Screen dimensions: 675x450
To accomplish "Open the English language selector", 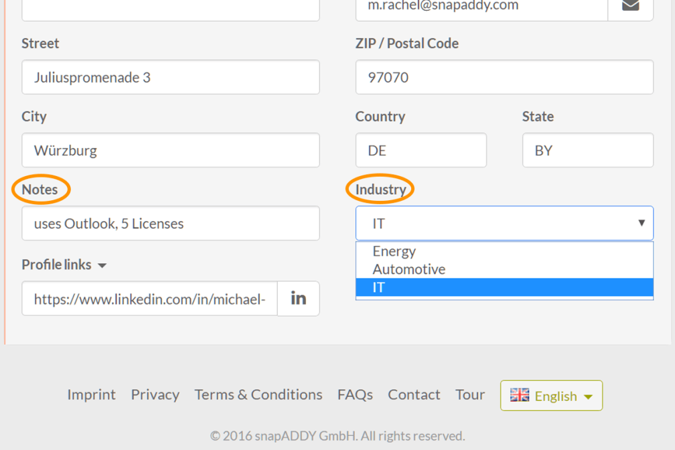I will [552, 396].
